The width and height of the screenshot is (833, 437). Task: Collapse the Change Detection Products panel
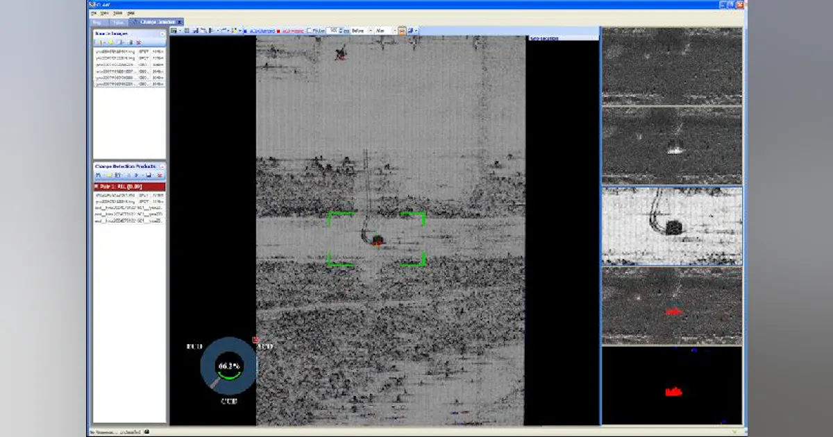click(162, 166)
